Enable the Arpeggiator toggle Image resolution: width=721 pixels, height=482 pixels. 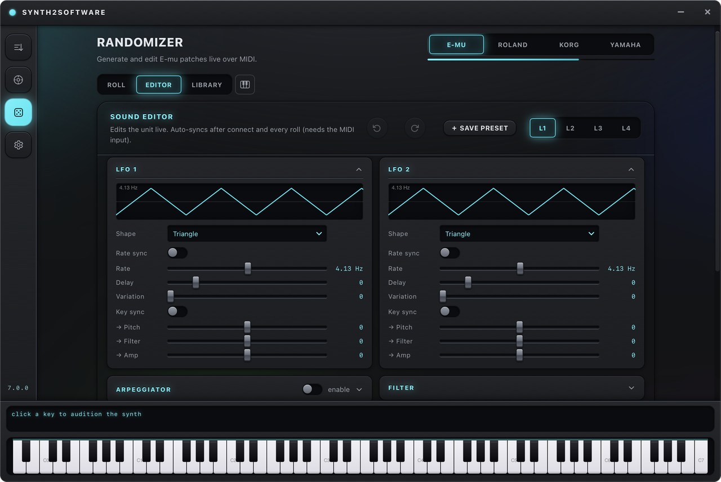312,389
